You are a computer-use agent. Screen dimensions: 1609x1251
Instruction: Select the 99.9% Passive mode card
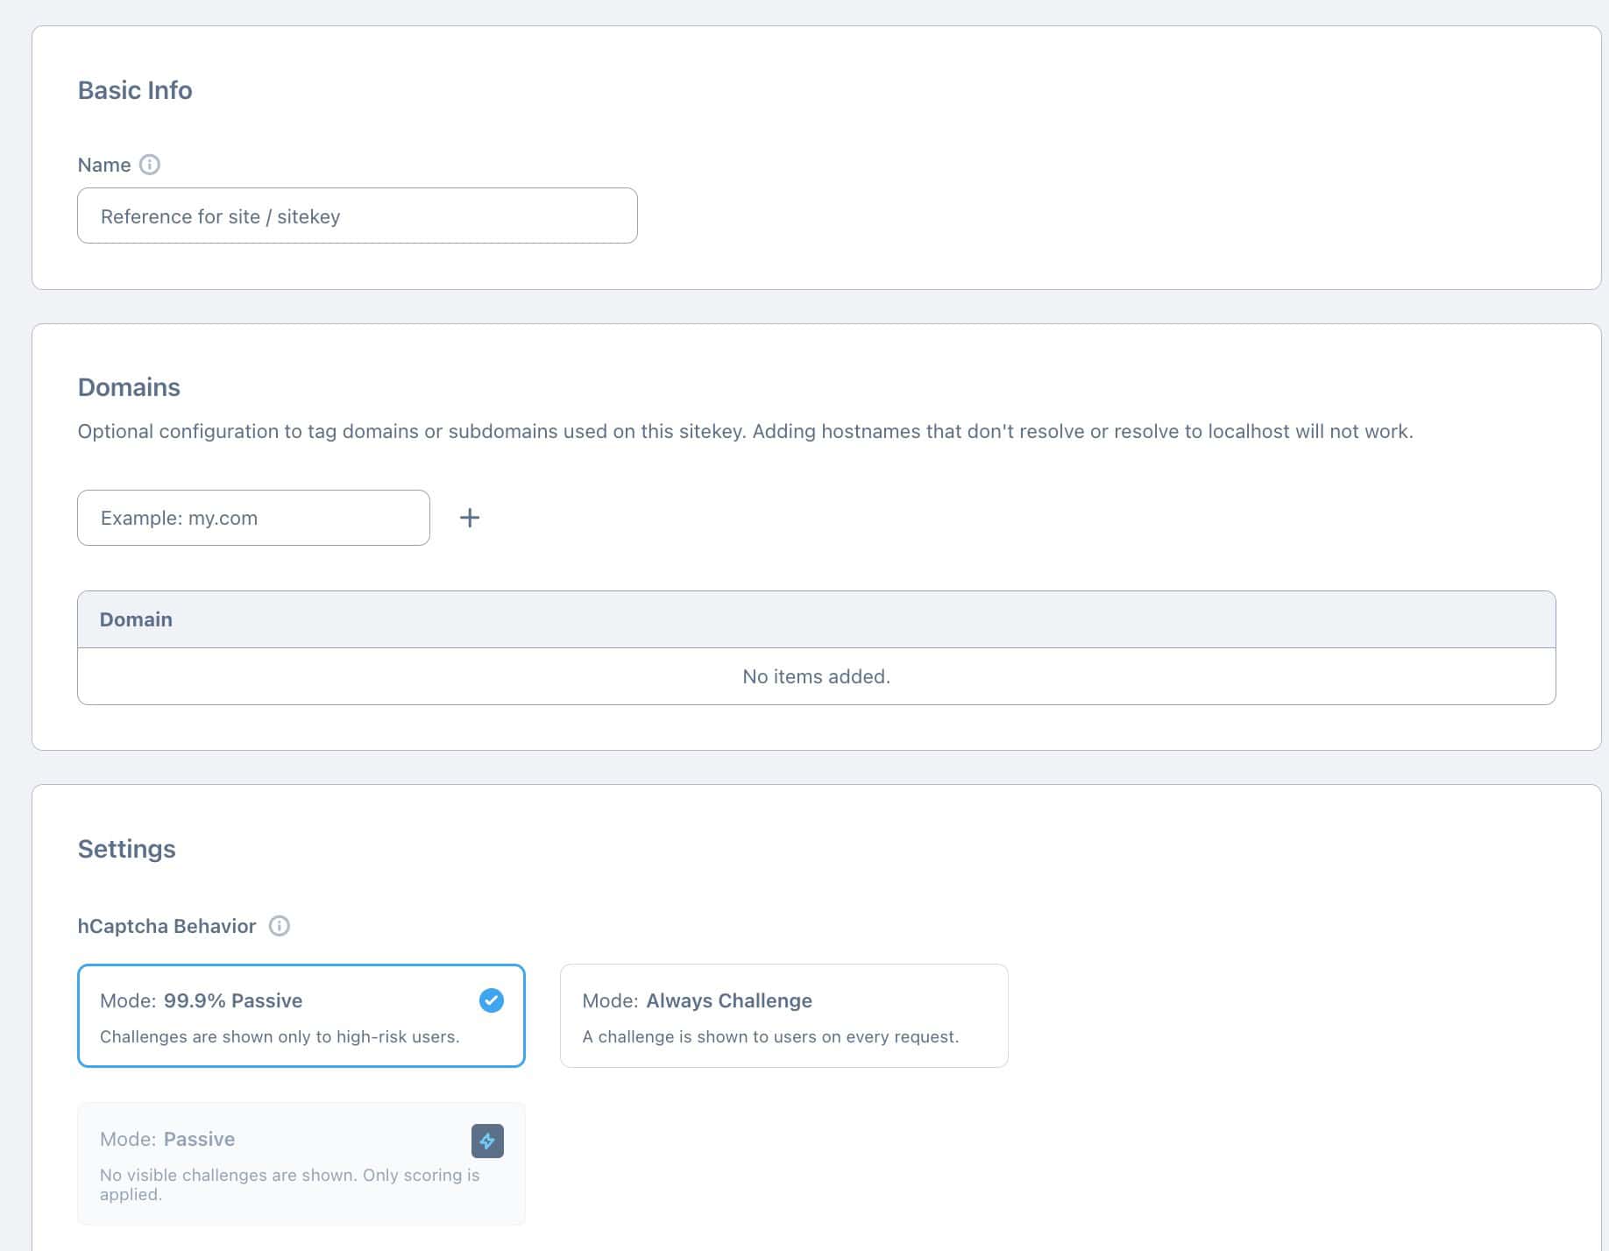263,1016
